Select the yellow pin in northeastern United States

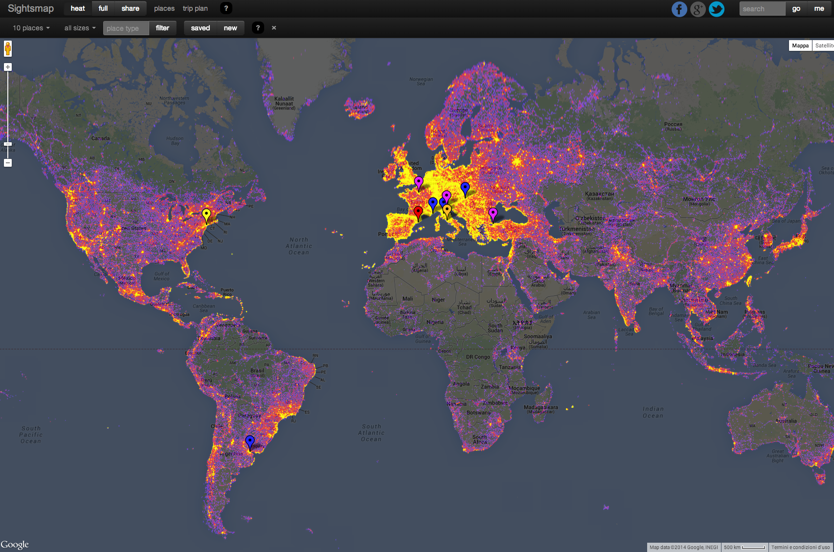206,214
